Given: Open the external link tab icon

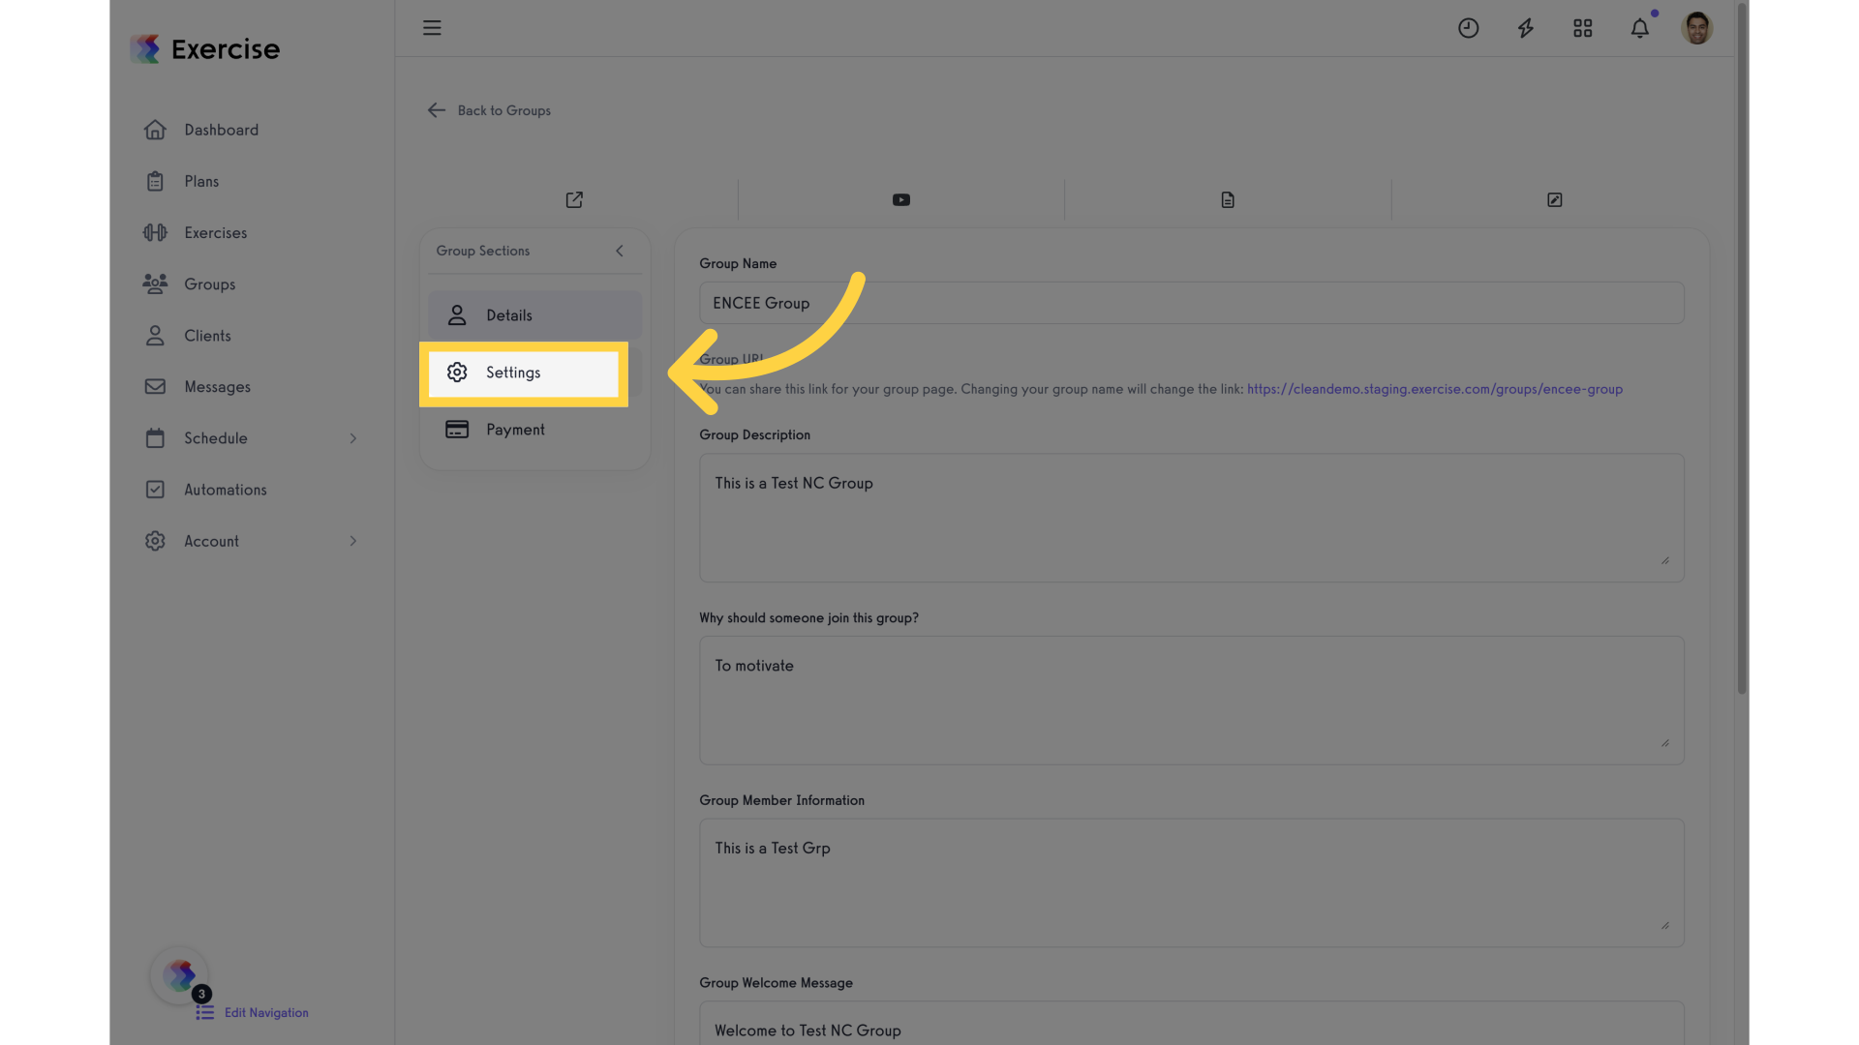Looking at the screenshot, I should tap(574, 200).
